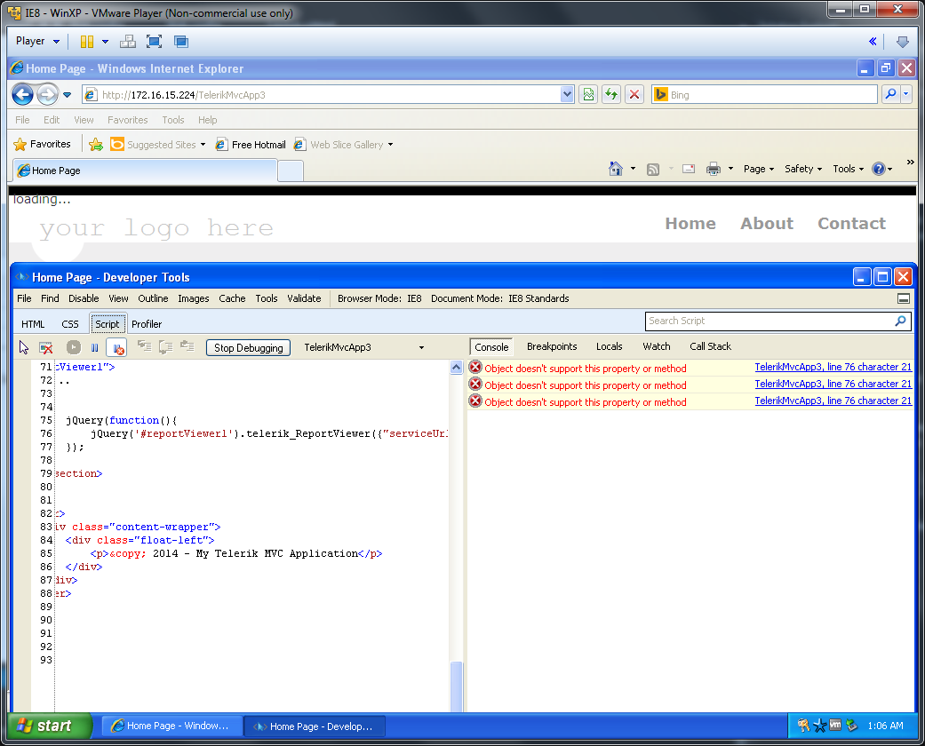Click the compatibility view icon in the address bar
The image size is (925, 746).
pos(588,94)
